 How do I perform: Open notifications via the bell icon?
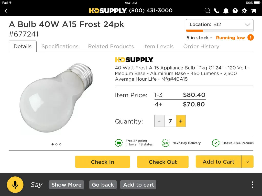coord(226,11)
